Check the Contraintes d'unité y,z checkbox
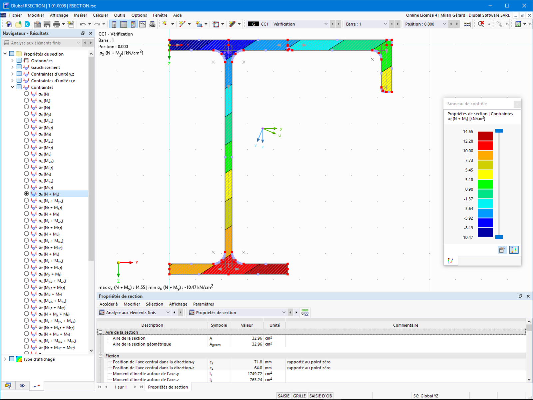The height and width of the screenshot is (400, 533). pos(19,74)
